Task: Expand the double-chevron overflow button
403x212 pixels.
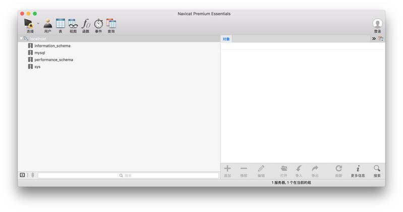Action: click(374, 39)
